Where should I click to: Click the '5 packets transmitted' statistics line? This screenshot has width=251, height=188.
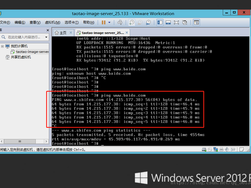tap(128, 135)
